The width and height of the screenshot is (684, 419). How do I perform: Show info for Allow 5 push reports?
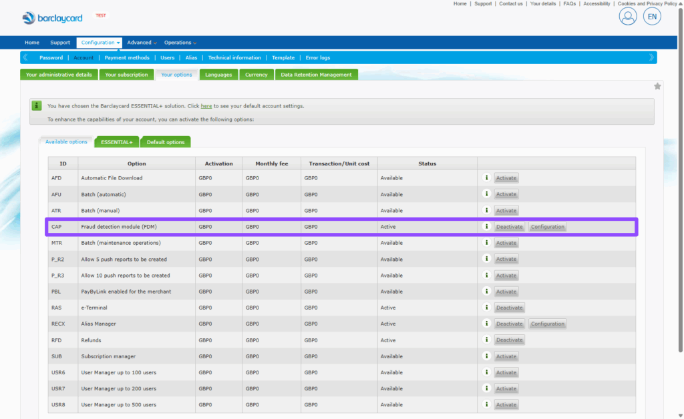486,259
